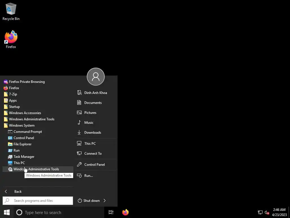Open the Dinh Anh Khoa user folder

(x=96, y=93)
